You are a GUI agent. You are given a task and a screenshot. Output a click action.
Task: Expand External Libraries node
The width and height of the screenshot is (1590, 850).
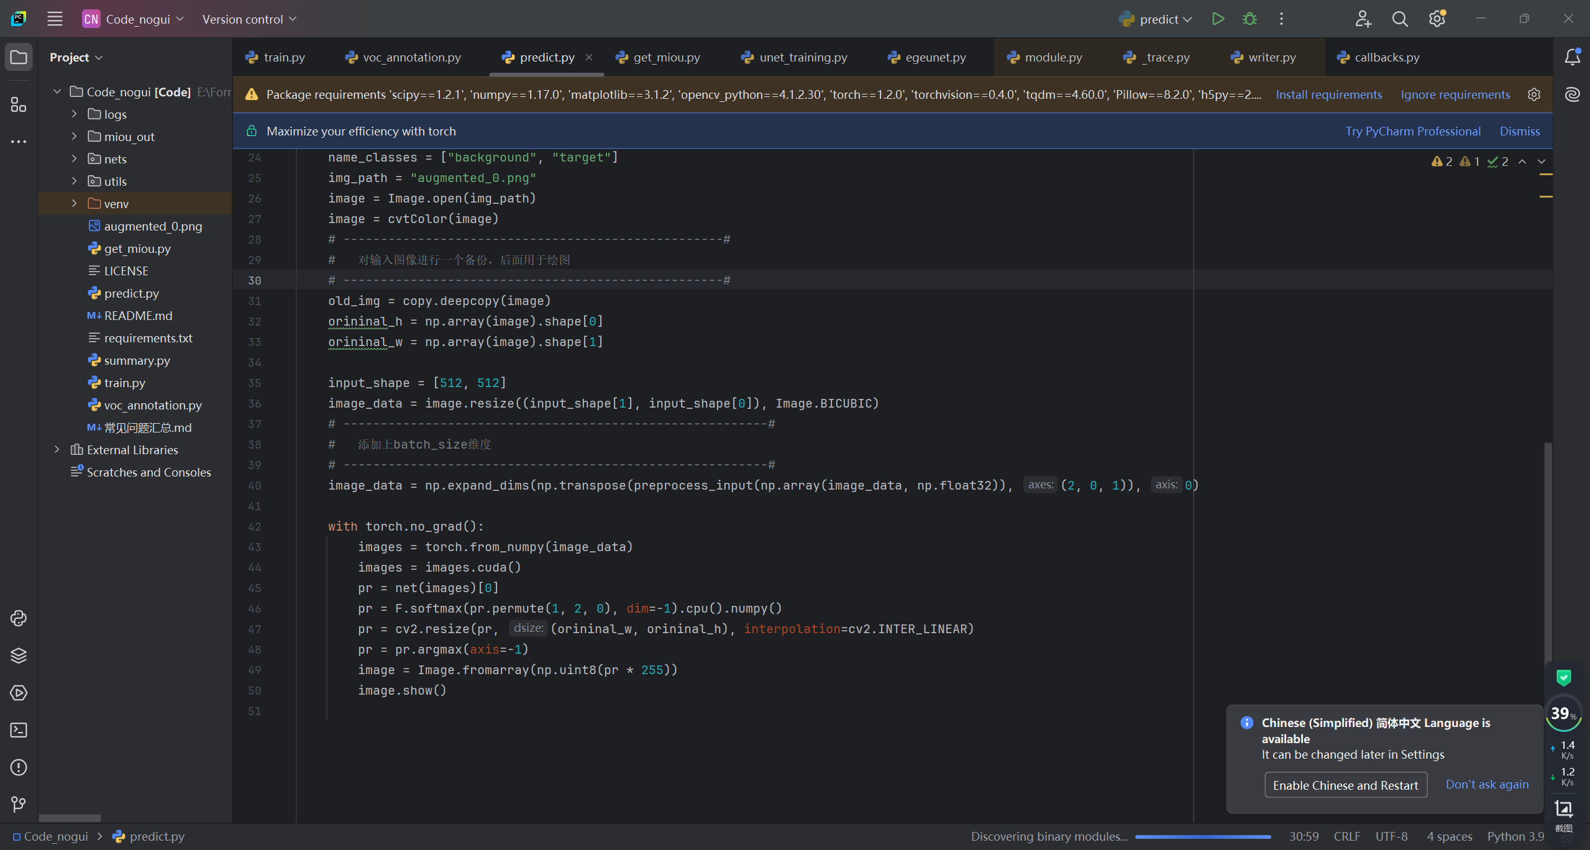(x=57, y=450)
